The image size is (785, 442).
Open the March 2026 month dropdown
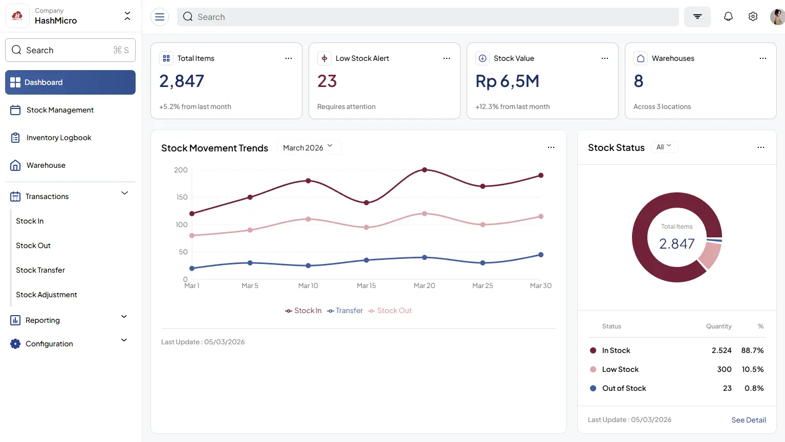click(308, 147)
